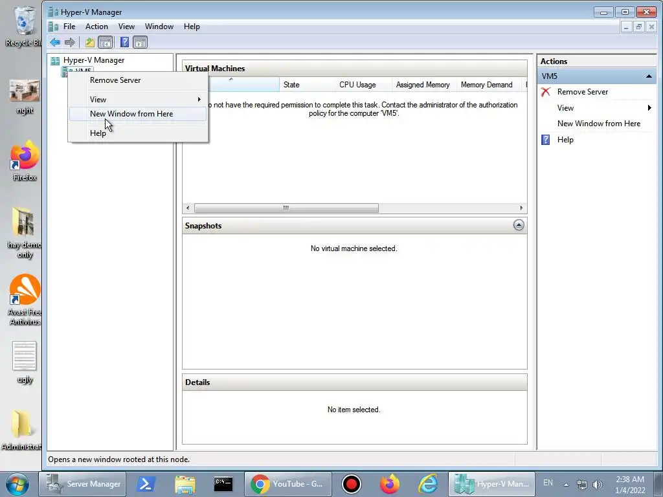Sort by the Memory Demand column header
The image size is (663, 497).
click(x=489, y=85)
